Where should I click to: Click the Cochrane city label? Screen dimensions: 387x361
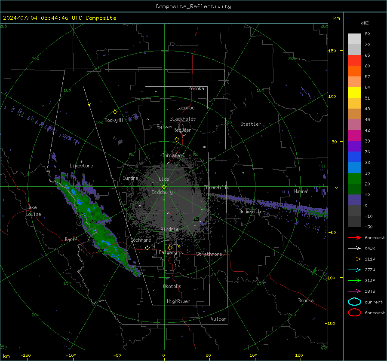pos(141,240)
